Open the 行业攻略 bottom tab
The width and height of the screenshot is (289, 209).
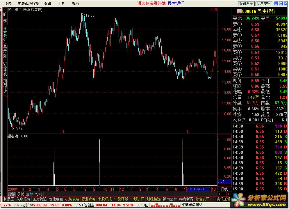point(88,199)
